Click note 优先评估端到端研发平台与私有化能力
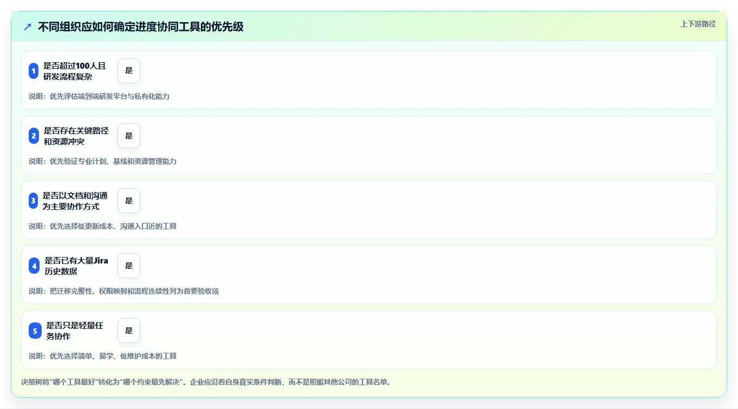 (109, 96)
